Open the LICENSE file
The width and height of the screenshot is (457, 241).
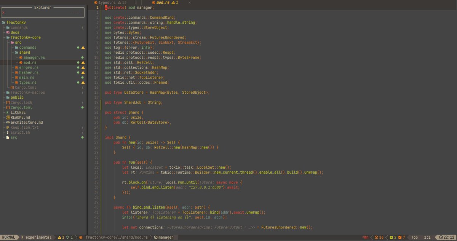18,112
